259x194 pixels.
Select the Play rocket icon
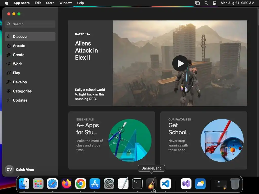pyautogui.click(x=9, y=73)
